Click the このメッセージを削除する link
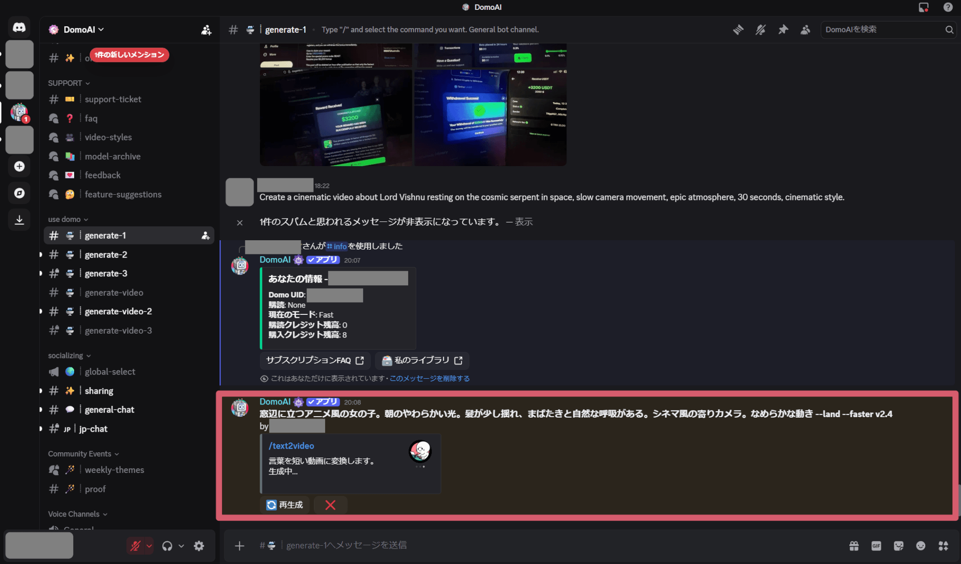 pyautogui.click(x=429, y=379)
